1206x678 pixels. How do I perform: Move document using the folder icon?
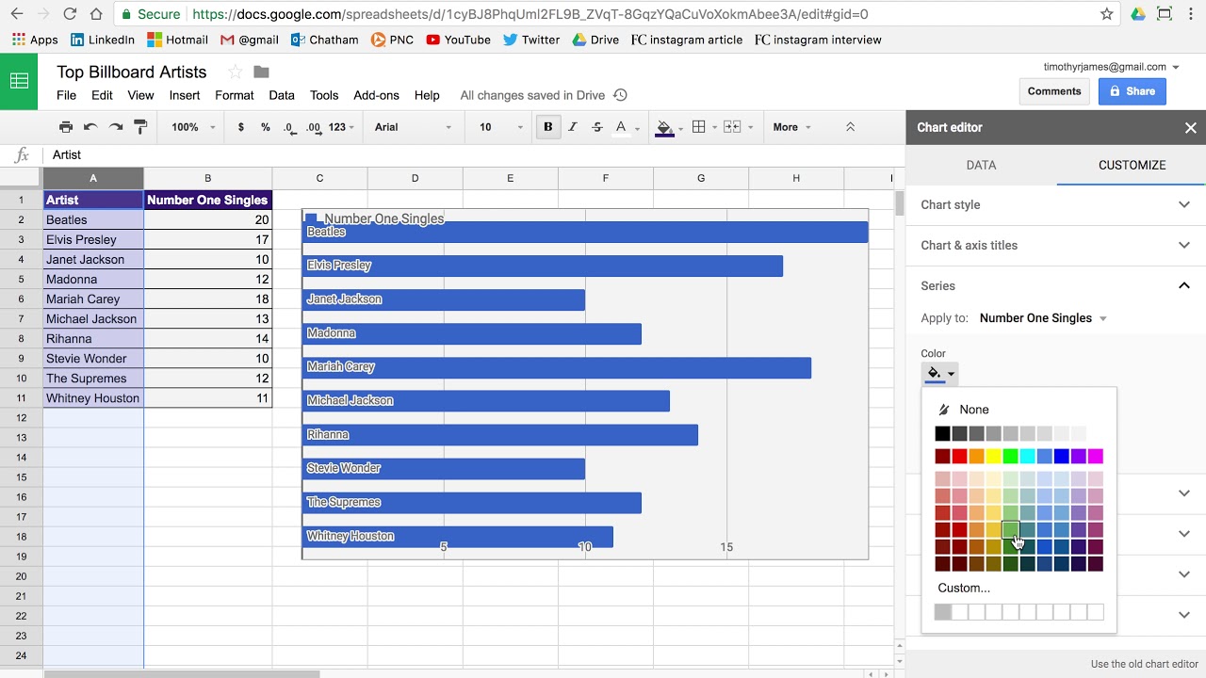click(x=262, y=73)
